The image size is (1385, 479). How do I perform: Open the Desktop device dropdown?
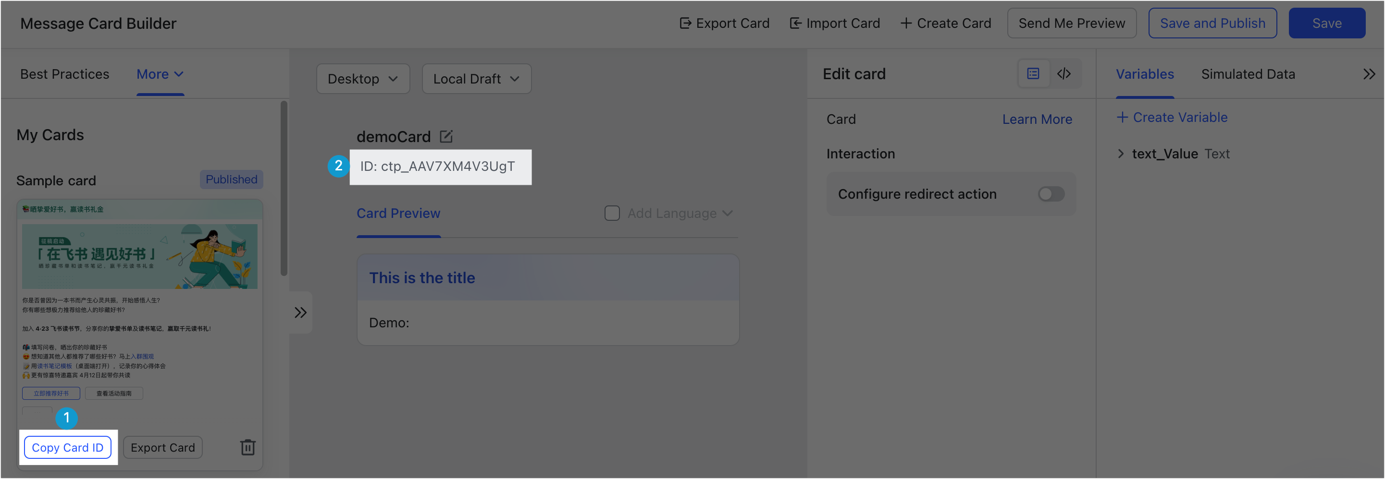363,79
